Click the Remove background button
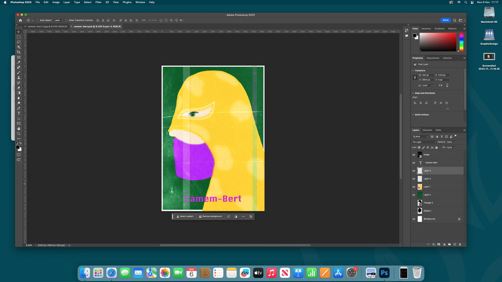Viewport: 502px width, 282px height. click(210, 216)
